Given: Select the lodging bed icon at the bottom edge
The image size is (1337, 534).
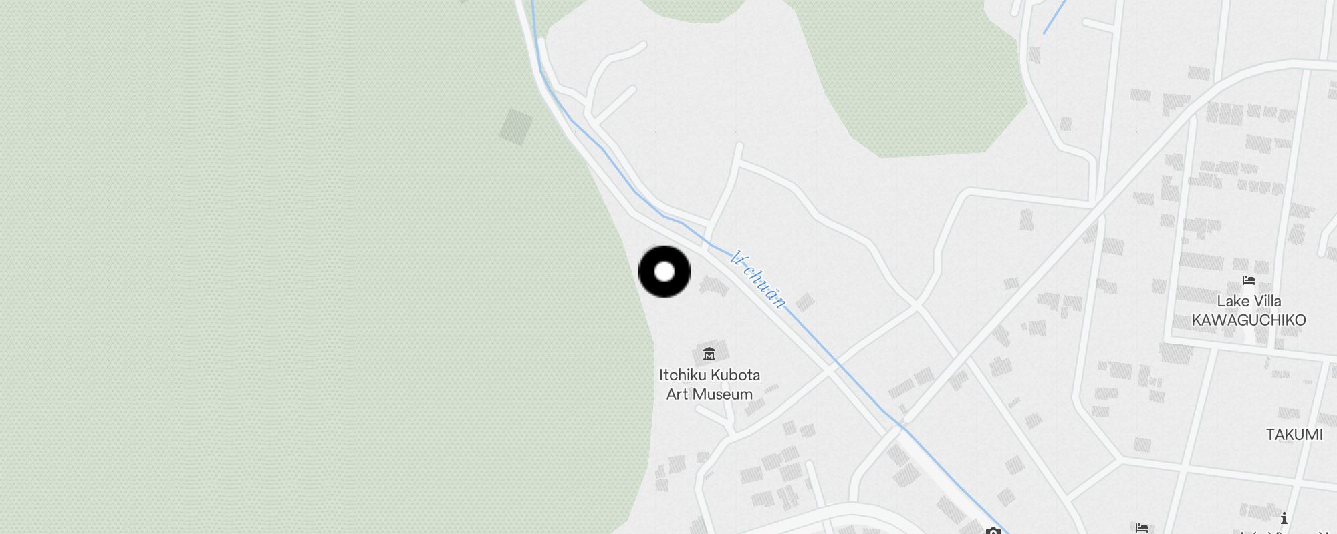Looking at the screenshot, I should 1141,528.
